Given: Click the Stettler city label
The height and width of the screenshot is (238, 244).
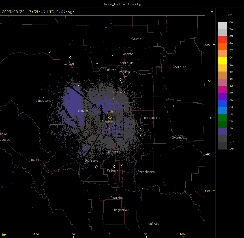Looking at the screenshot, I should pyautogui.click(x=179, y=67).
